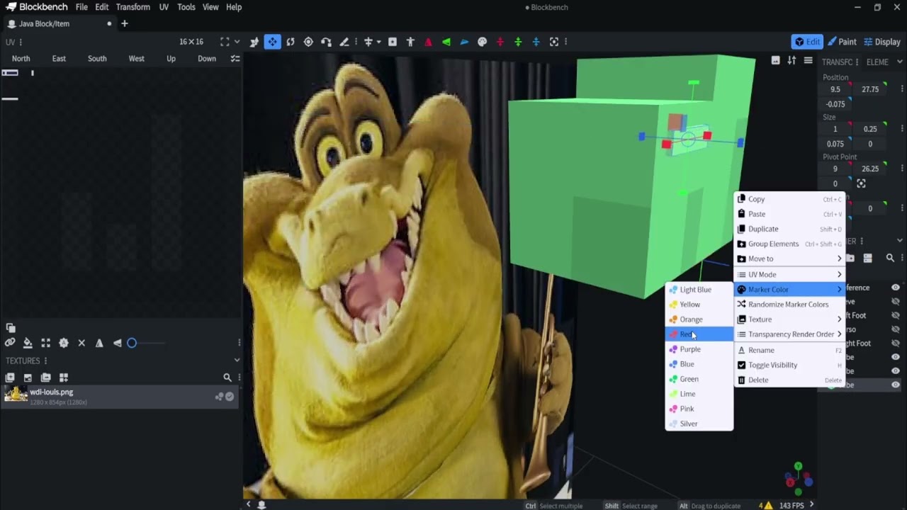Screen dimensions: 907x510
Task: Expand the Texture submenu
Action: 789,319
